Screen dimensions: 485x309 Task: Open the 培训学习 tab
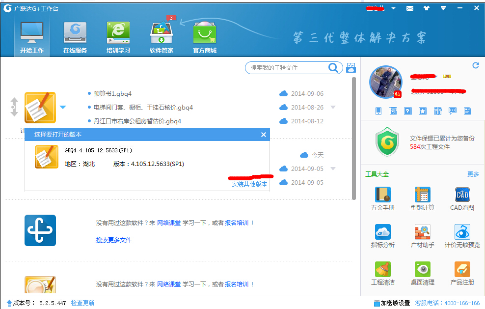click(118, 38)
